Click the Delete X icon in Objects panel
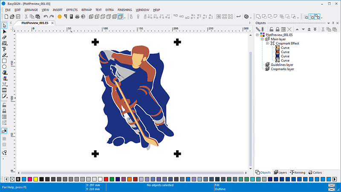The width and height of the screenshot is (341, 192). (289, 29)
